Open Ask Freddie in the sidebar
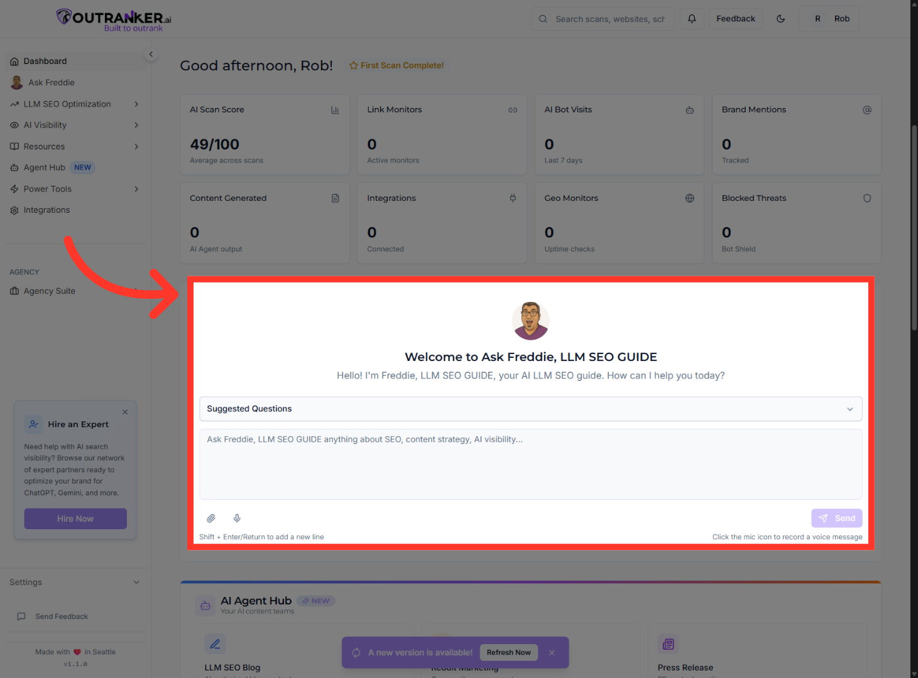 coord(52,83)
